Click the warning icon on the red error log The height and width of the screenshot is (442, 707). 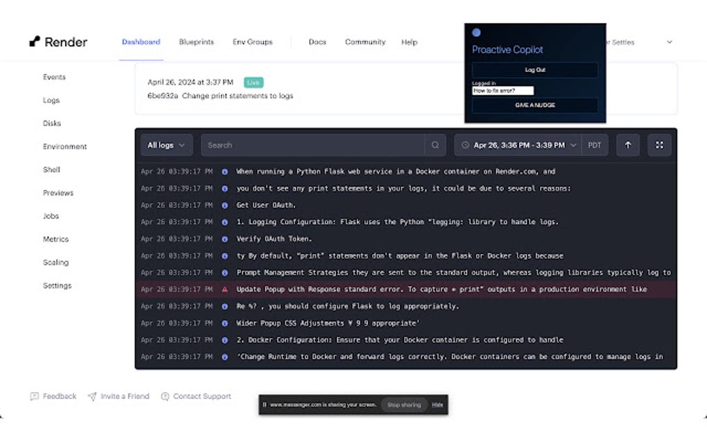224,289
